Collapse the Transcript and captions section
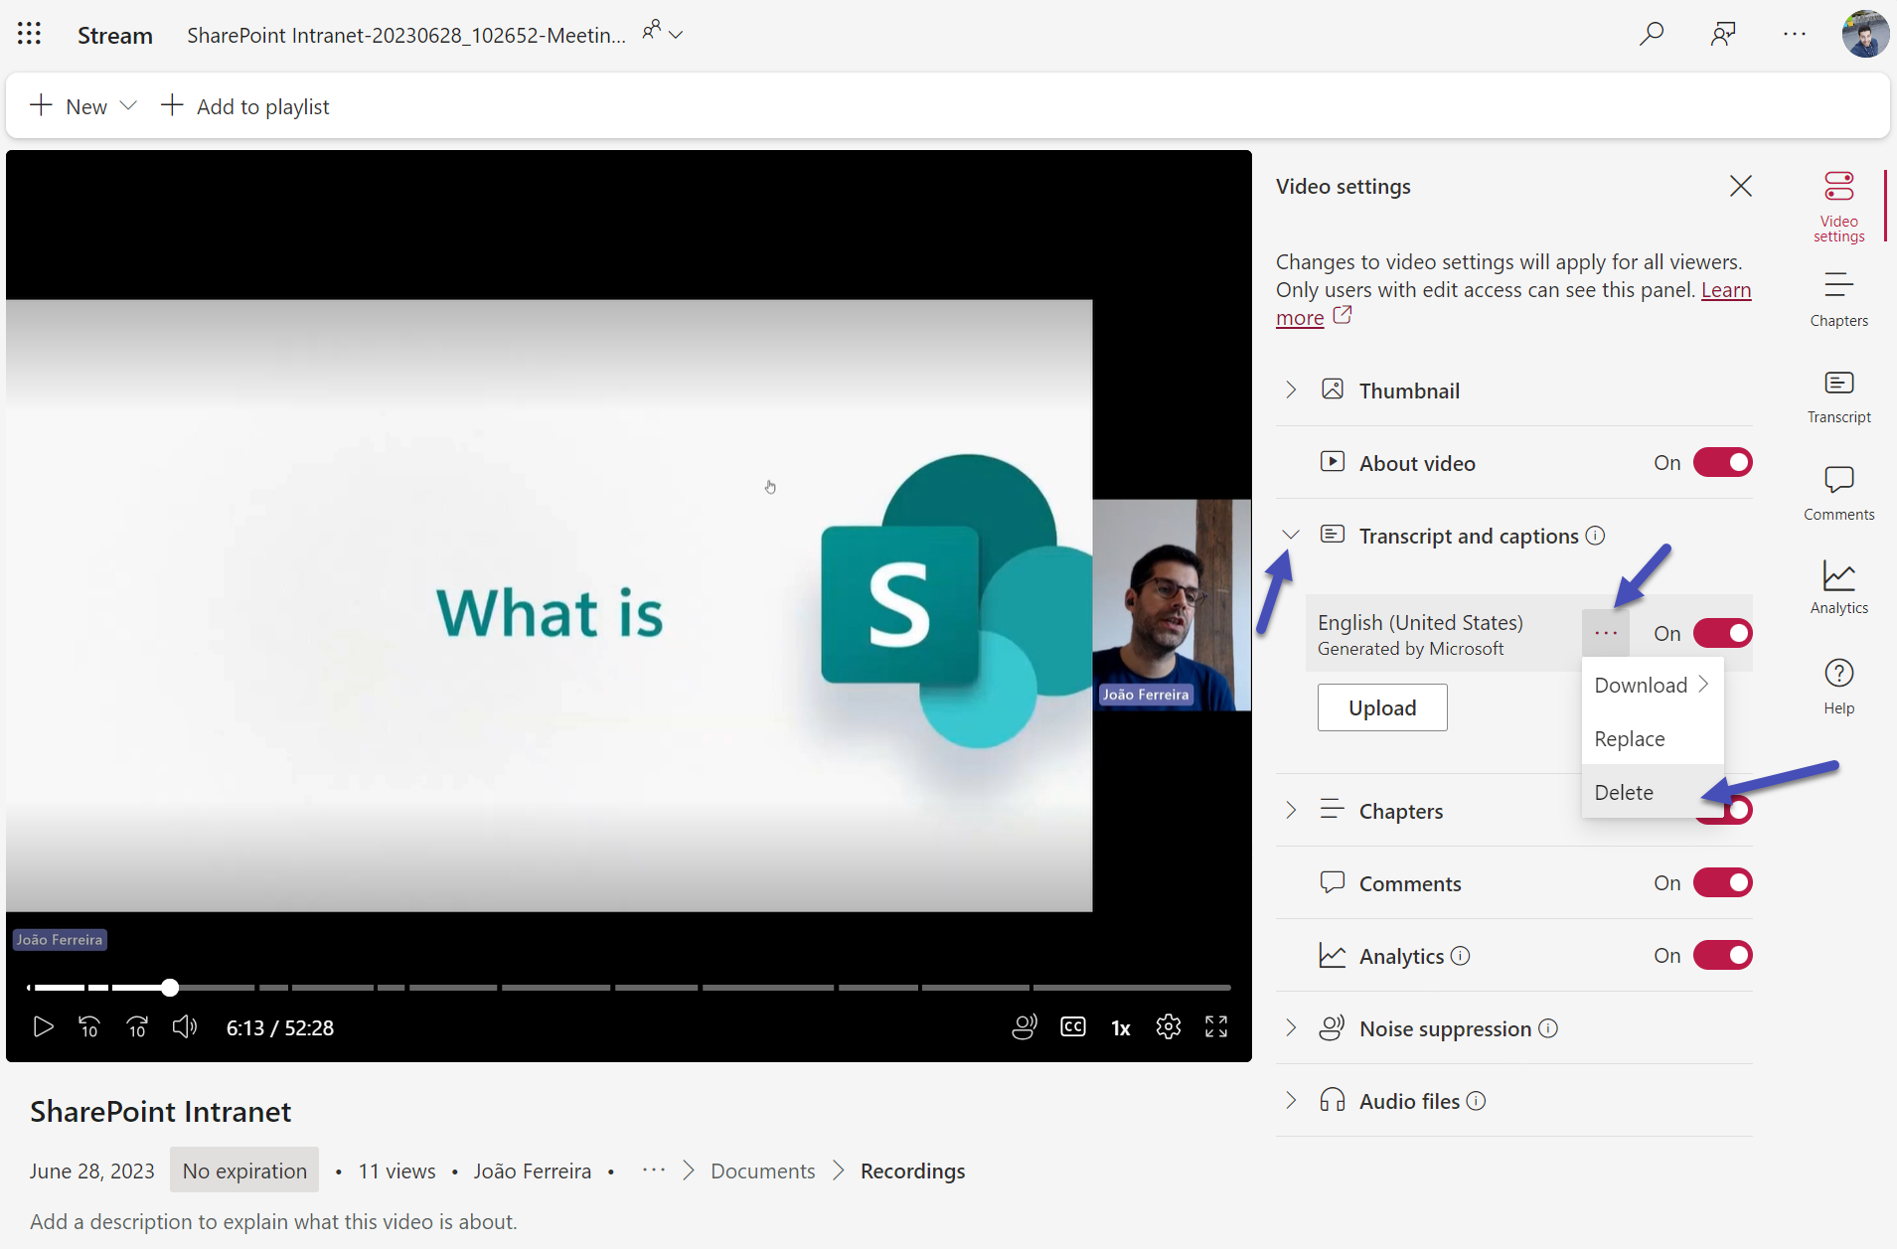Screen dimensions: 1897x1249 [1290, 535]
